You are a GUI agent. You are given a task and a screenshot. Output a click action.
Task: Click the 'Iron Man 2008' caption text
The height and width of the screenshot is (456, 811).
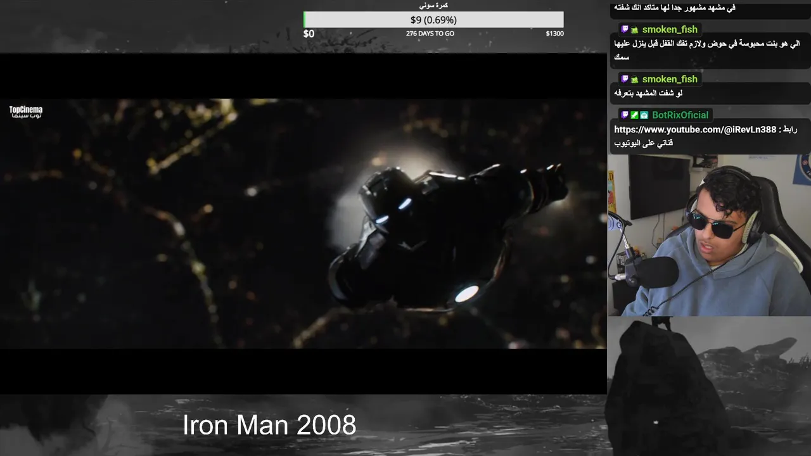269,425
